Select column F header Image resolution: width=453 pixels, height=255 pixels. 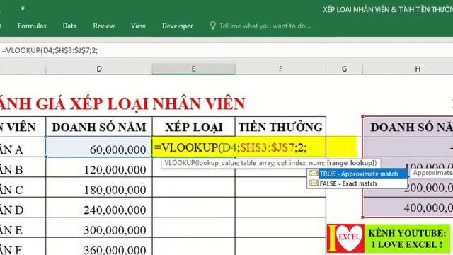point(280,69)
